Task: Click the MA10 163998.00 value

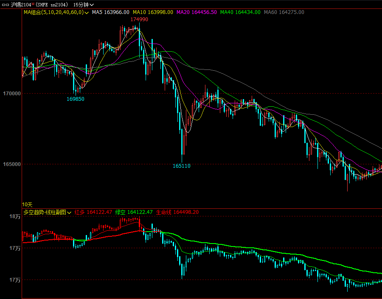Action: tap(153, 12)
